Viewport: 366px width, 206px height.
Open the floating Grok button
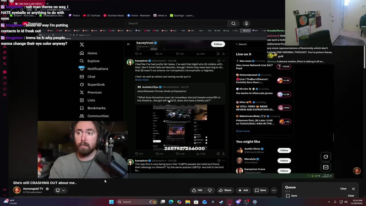[x=326, y=157]
